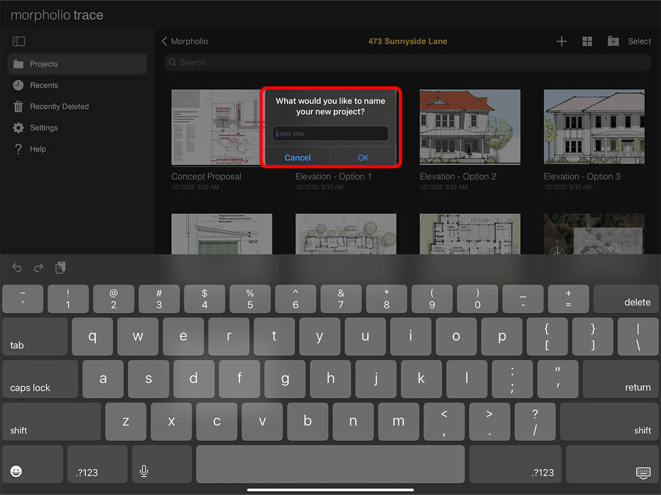Screen dimensions: 661x495
Task: Open Elevation - Option 2 thumbnail
Action: click(x=470, y=127)
